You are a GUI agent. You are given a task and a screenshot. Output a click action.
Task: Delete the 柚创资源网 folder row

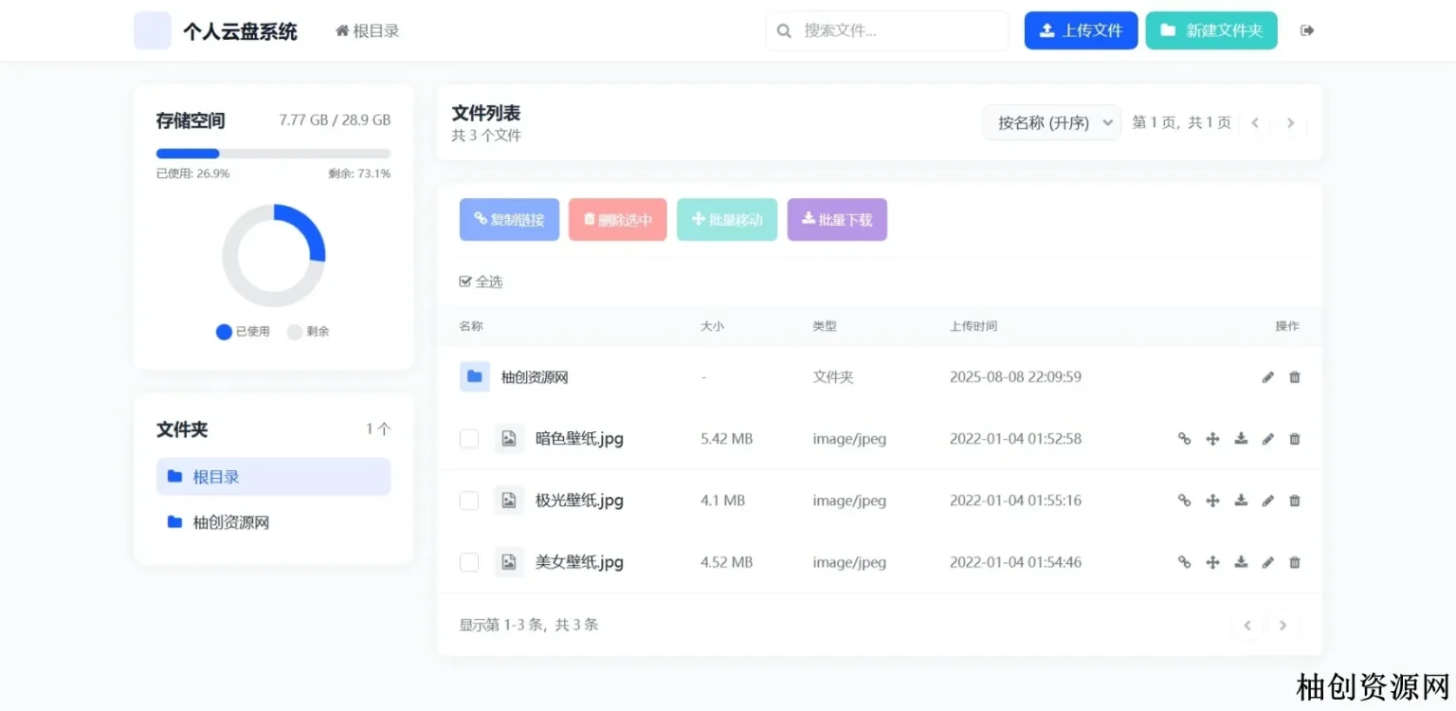pos(1295,377)
